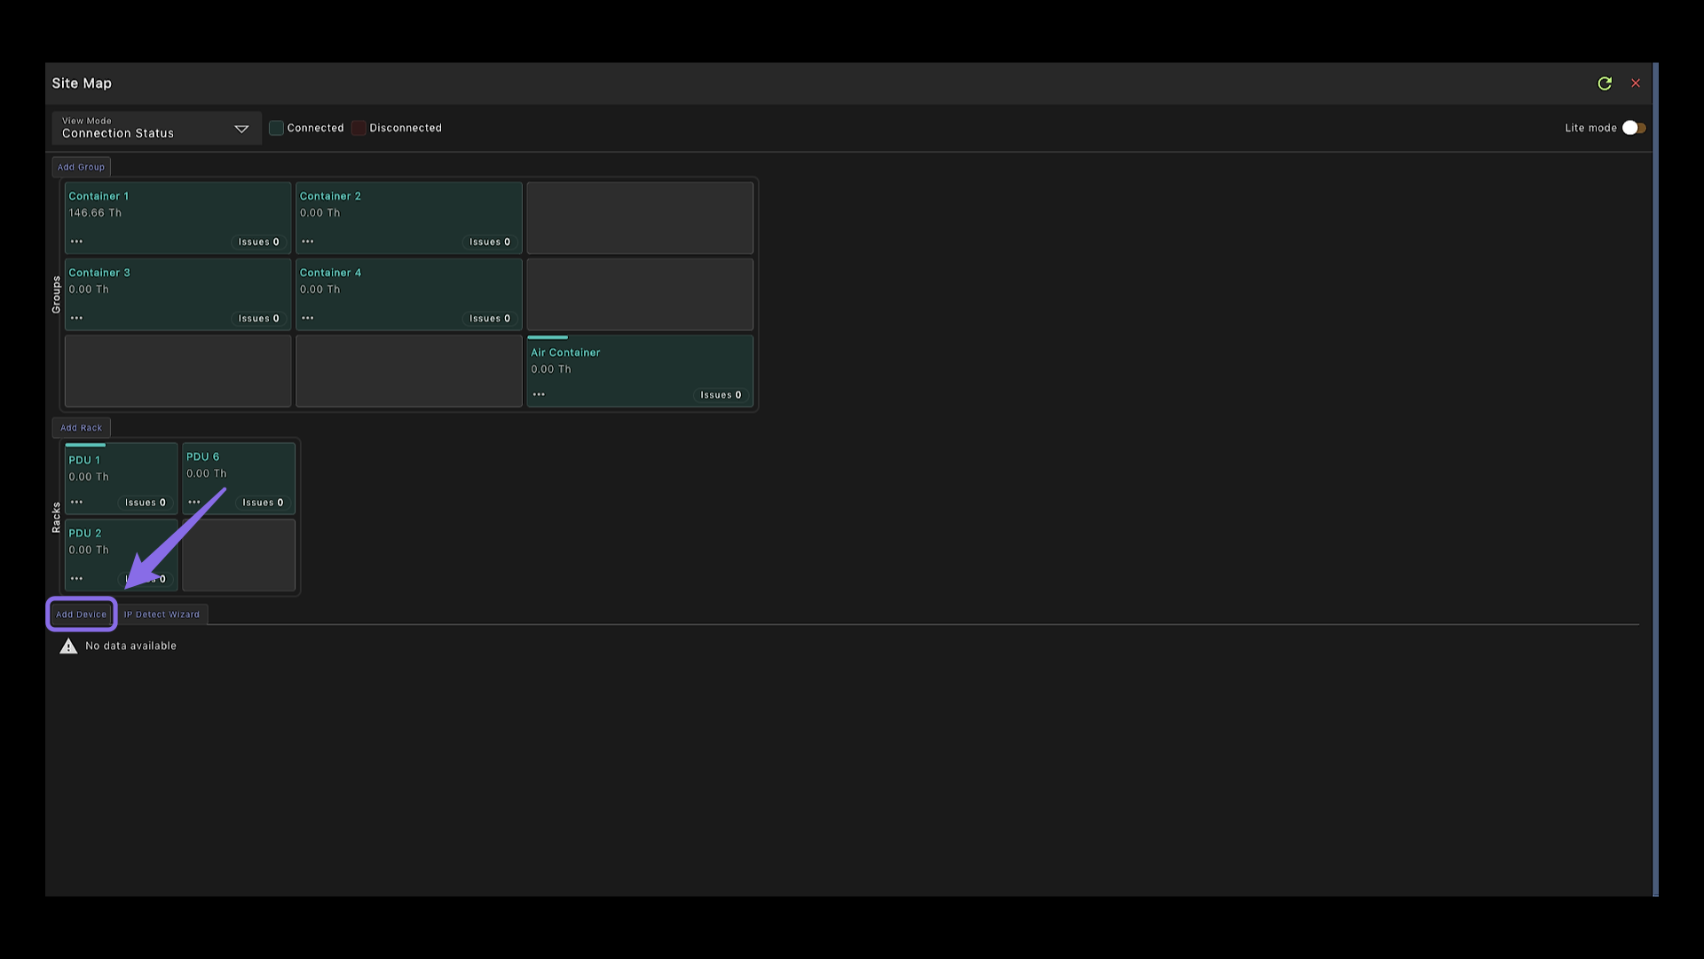Refresh the Site Map
This screenshot has width=1704, height=959.
coord(1605,83)
